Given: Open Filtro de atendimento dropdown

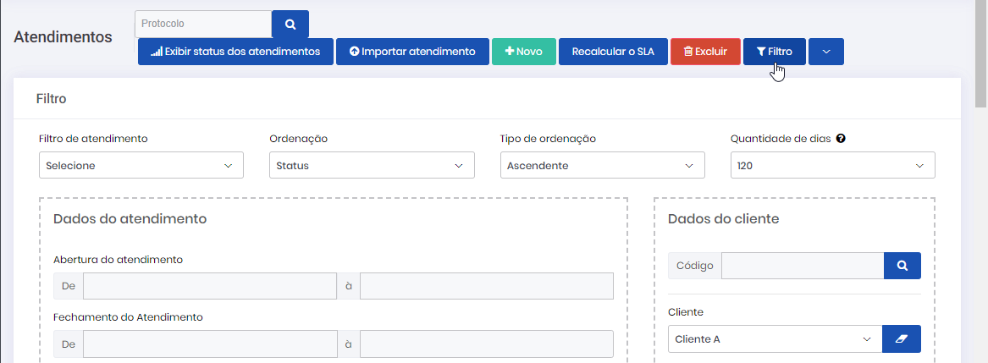Looking at the screenshot, I should pyautogui.click(x=141, y=166).
